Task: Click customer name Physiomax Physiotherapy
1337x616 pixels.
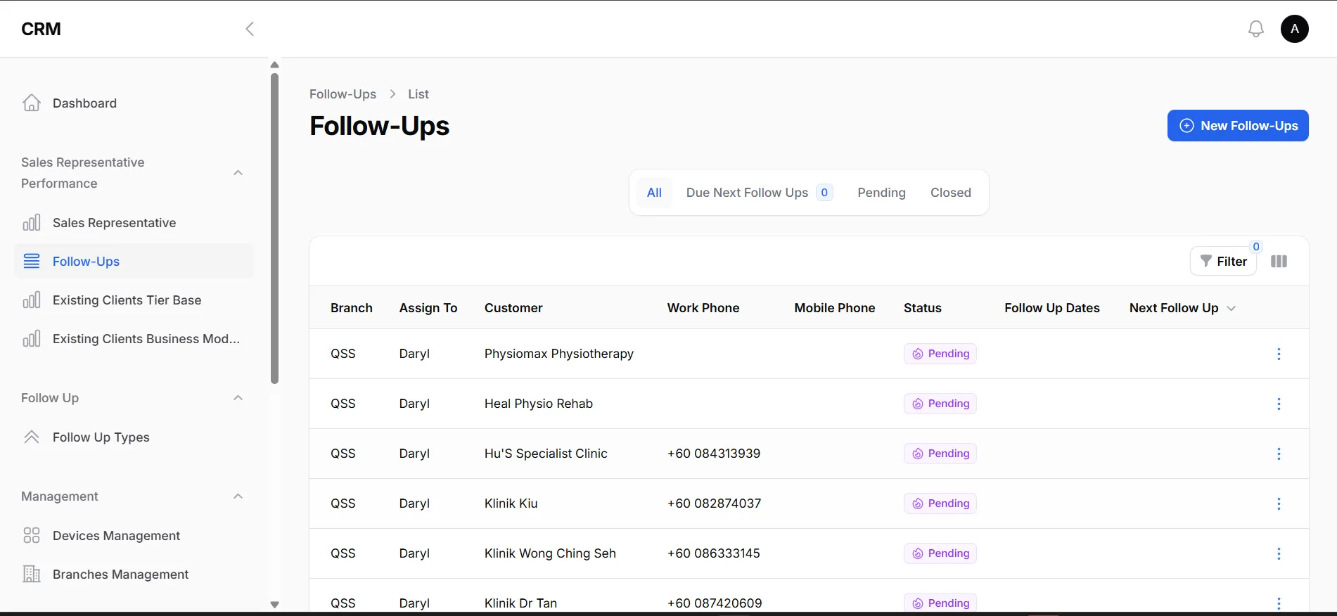Action: click(559, 354)
